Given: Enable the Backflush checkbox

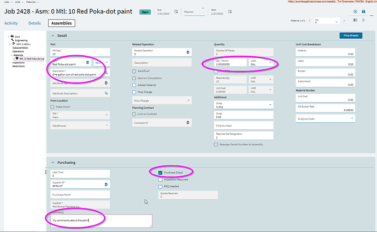Looking at the screenshot, I should click(134, 71).
